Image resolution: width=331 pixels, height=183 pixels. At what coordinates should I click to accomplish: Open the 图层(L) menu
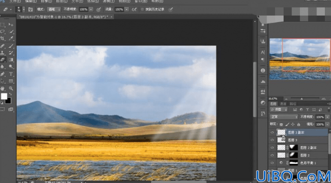62,1
